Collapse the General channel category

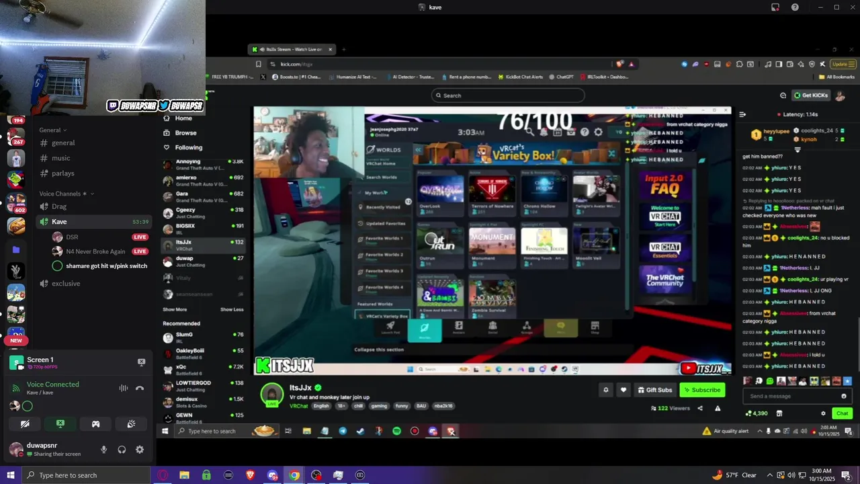[x=53, y=130]
